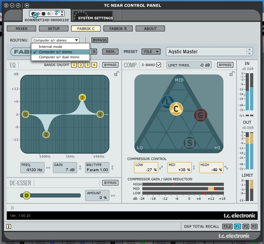Select EQ band node 3 on graph

tap(82, 98)
